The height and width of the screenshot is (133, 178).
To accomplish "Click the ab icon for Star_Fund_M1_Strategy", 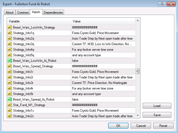I will tap(10, 105).
